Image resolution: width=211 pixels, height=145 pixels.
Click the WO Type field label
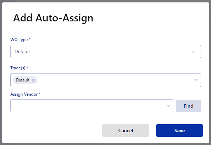click(x=19, y=40)
